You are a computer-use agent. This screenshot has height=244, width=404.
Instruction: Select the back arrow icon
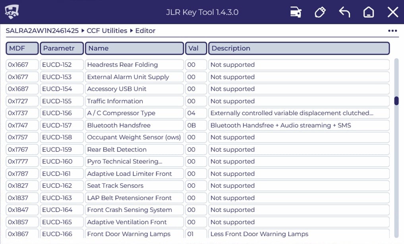point(344,12)
